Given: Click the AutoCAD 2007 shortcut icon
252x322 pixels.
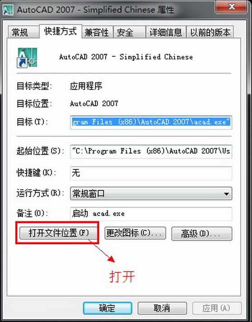Looking at the screenshot, I should tap(27, 58).
